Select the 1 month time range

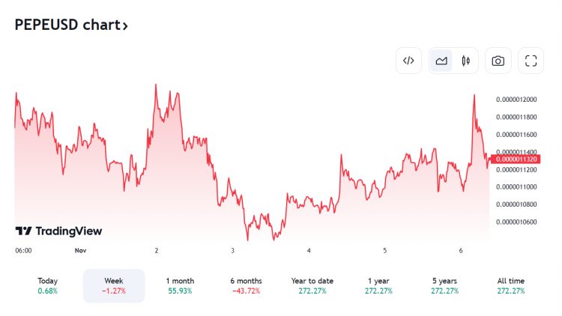[180, 285]
